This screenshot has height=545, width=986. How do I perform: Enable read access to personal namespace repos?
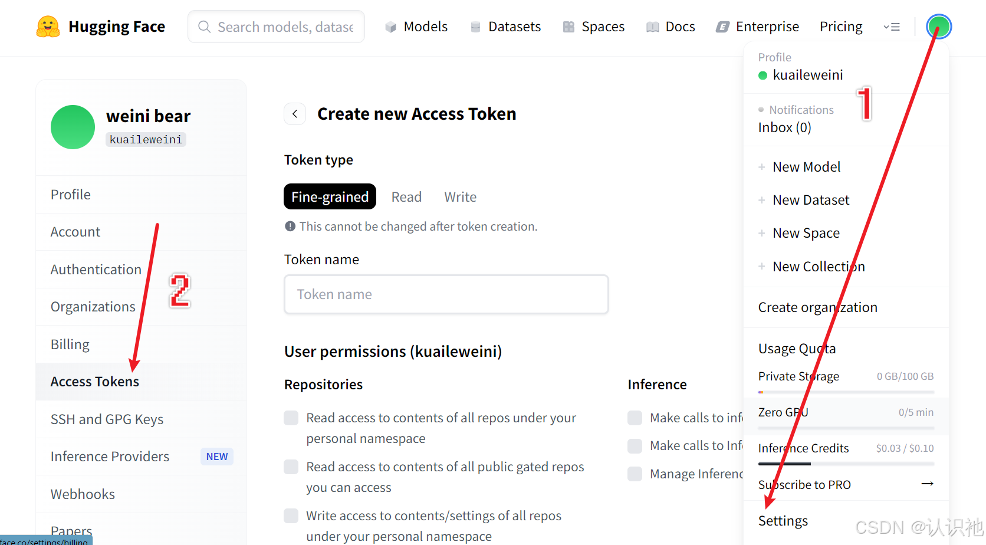pos(291,418)
